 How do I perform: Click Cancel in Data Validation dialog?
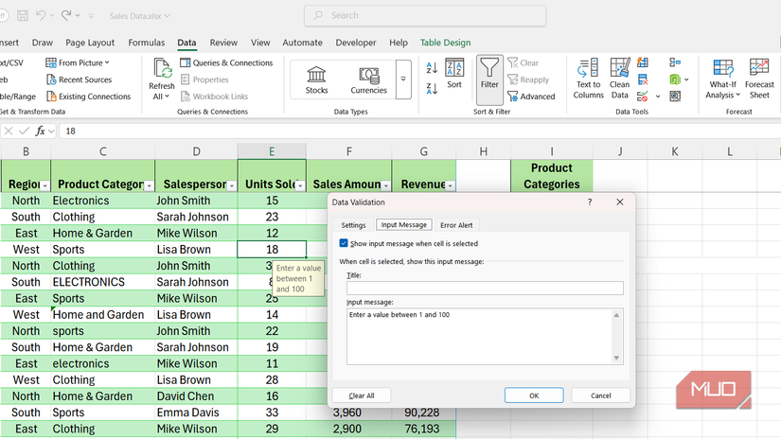click(601, 395)
